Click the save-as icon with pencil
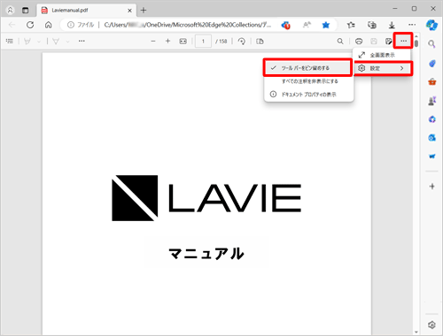443x336 pixels. click(x=389, y=42)
